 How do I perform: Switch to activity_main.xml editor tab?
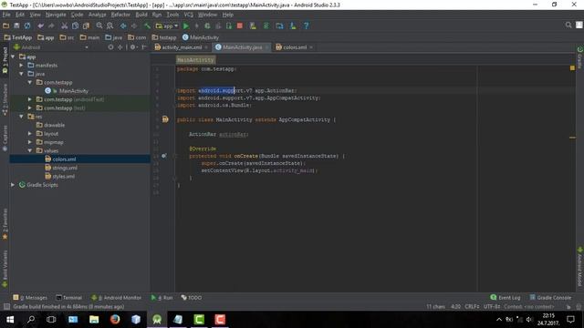click(x=182, y=47)
